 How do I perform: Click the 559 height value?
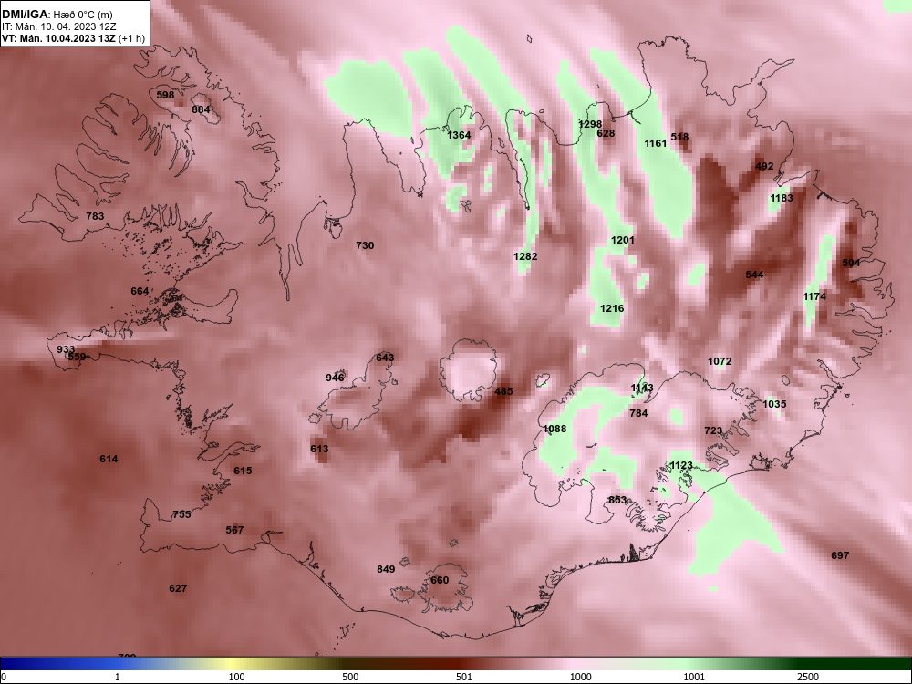click(77, 357)
